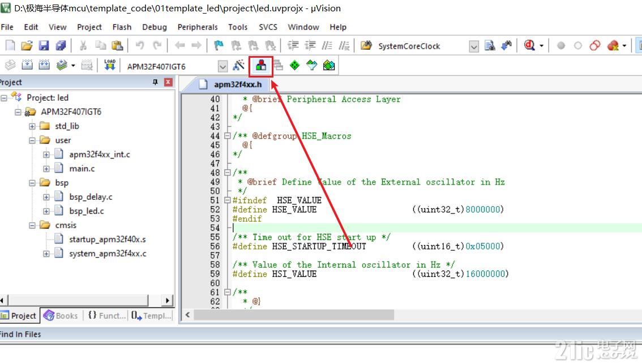Click the Project panel's scroll right arrow

(167, 301)
